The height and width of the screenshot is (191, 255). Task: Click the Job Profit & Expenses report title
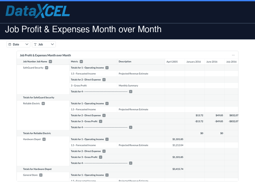tap(46, 55)
